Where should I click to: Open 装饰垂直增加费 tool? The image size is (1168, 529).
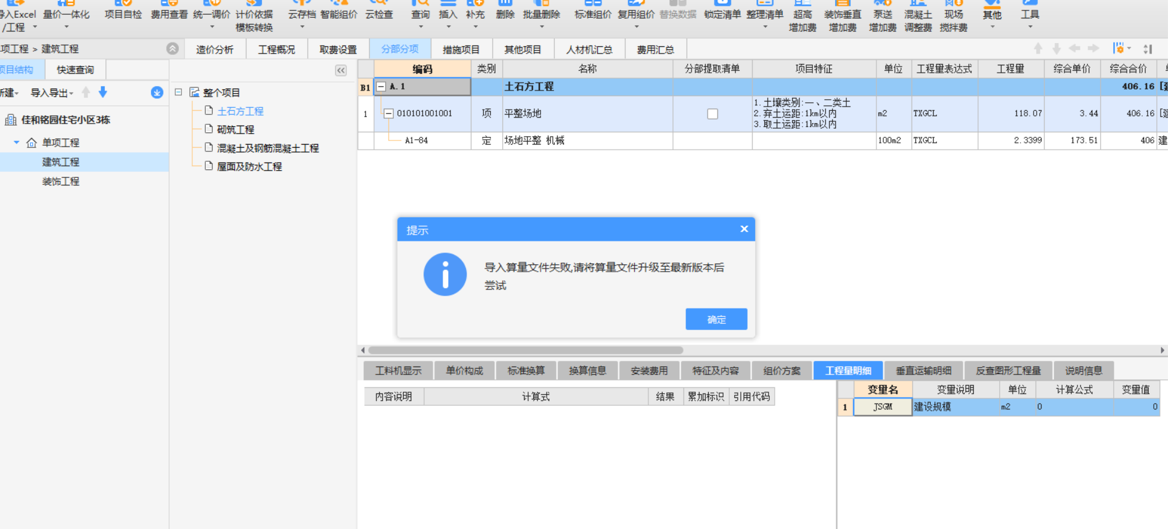pos(843,17)
